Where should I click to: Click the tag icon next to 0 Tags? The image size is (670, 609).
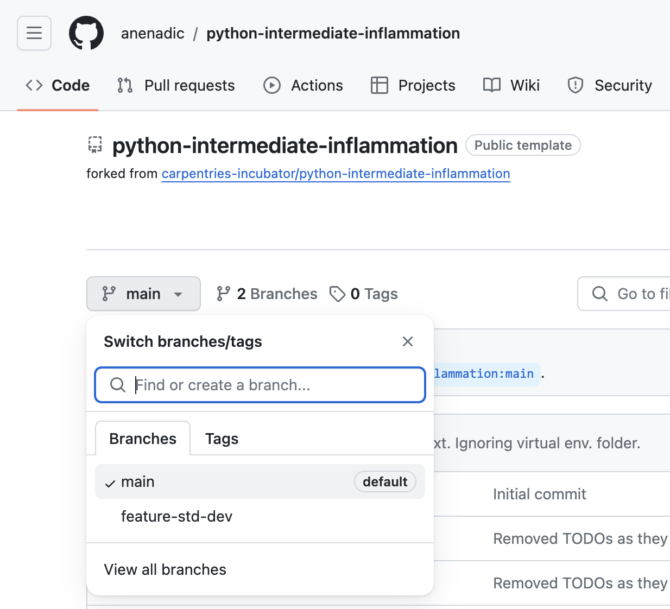click(338, 293)
